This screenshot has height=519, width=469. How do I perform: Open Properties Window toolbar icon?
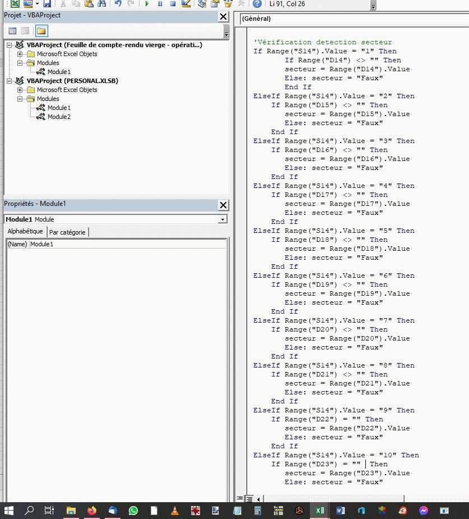coord(215,3)
